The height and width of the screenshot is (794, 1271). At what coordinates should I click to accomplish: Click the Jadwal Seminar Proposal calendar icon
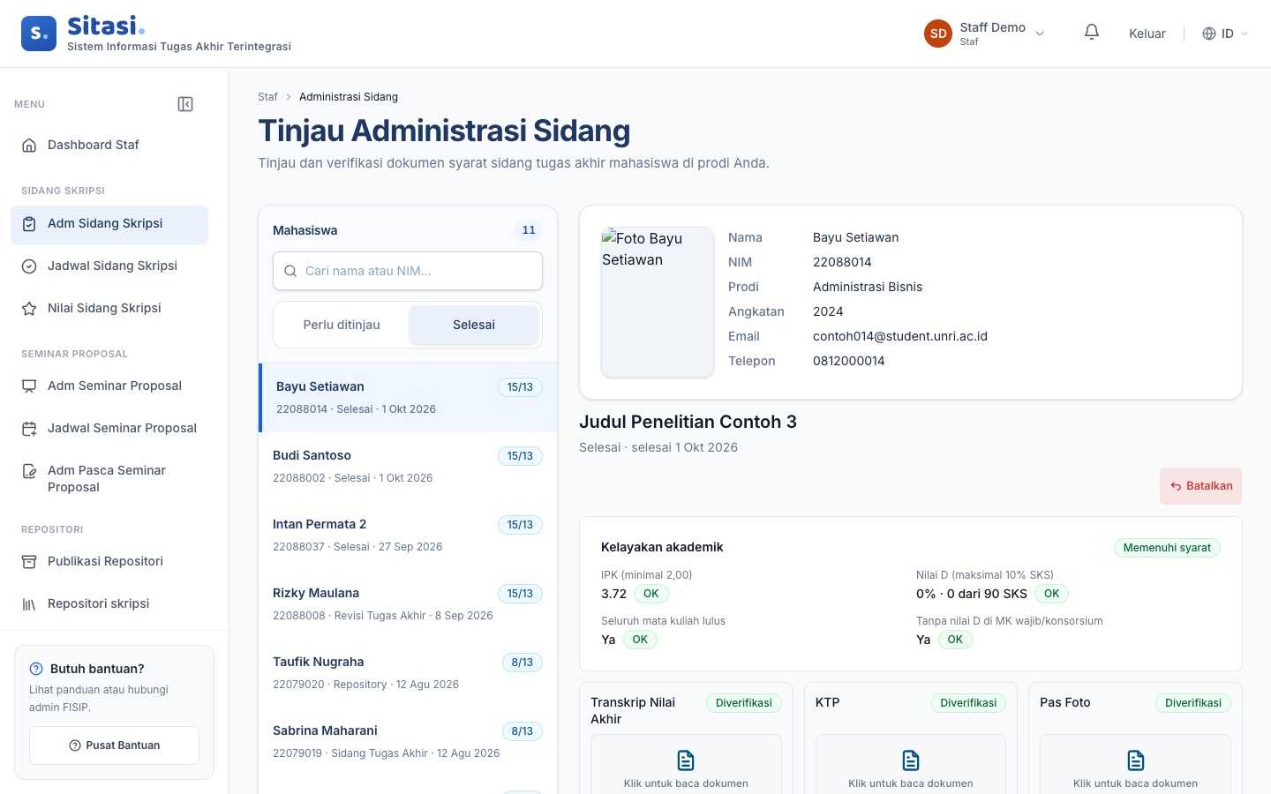coord(29,429)
